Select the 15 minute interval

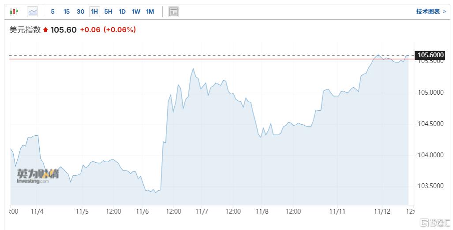click(67, 12)
